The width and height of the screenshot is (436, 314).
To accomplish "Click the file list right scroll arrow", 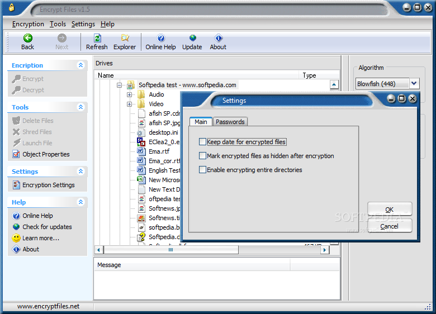I will pos(325,250).
